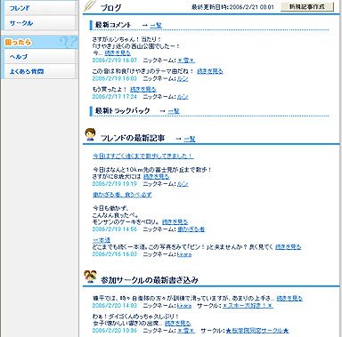Open nickname ルン on the 2006/2/19 19:19 article
This screenshot has height=337, width=342.
point(183,184)
